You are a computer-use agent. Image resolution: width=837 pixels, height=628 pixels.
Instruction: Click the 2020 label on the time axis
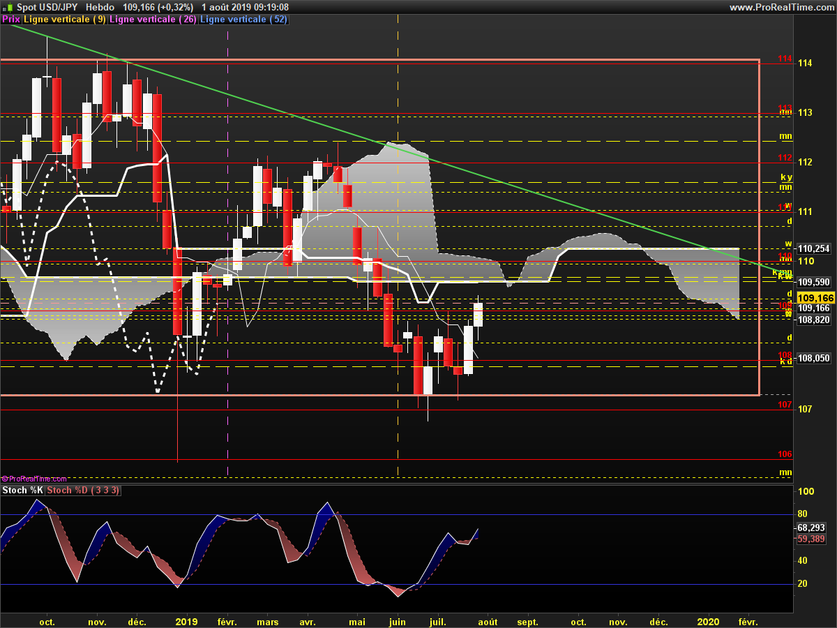coord(709,622)
